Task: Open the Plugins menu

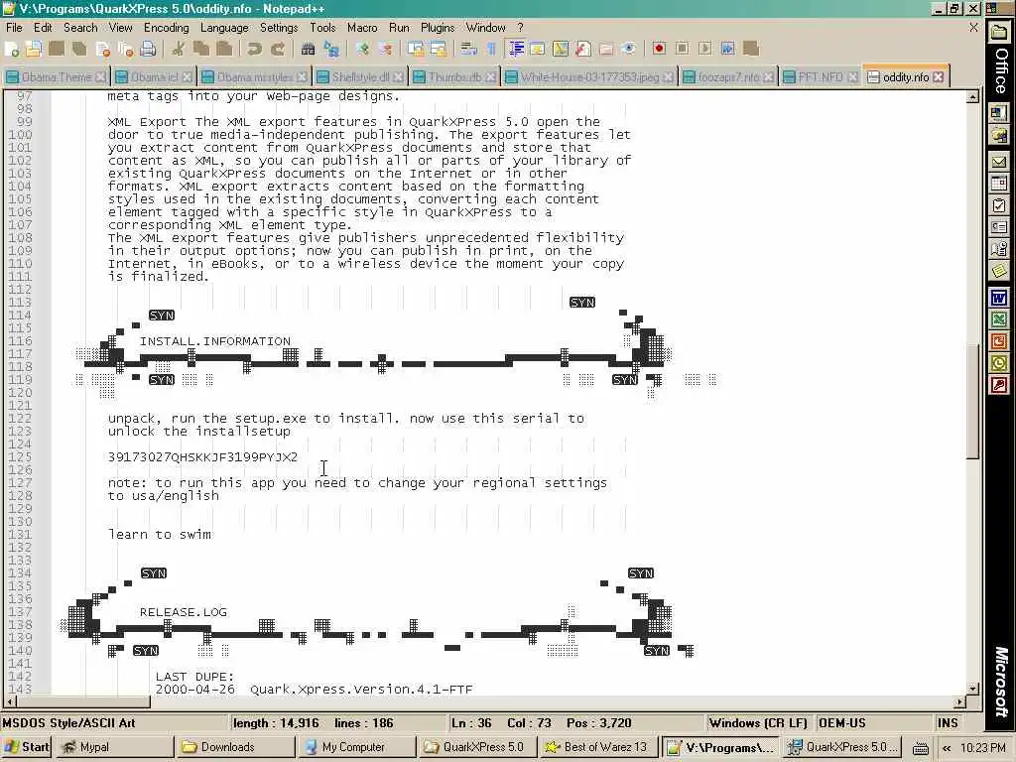Action: [x=438, y=28]
